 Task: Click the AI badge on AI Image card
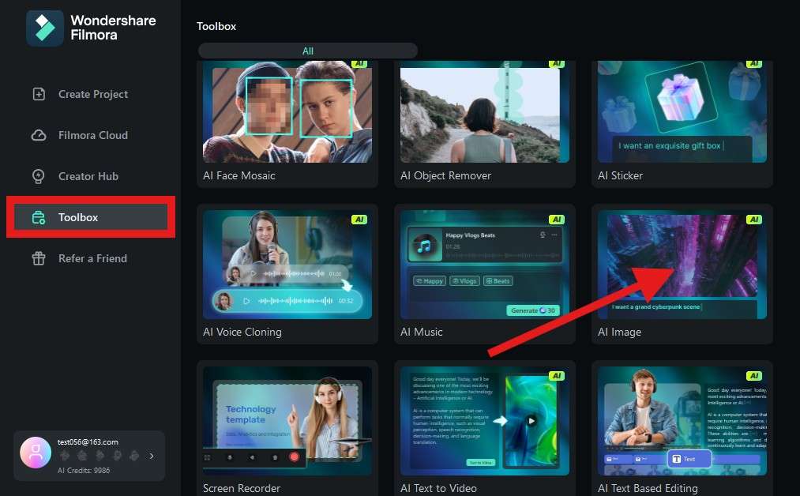pos(753,220)
